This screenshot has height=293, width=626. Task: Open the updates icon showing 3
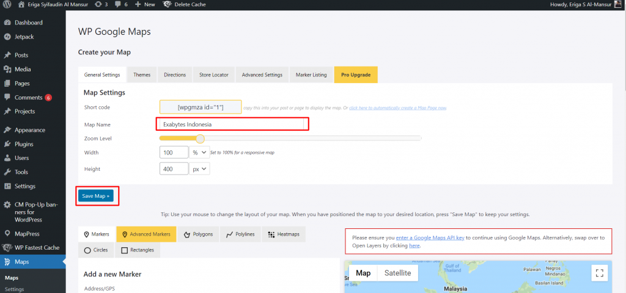tap(98, 5)
